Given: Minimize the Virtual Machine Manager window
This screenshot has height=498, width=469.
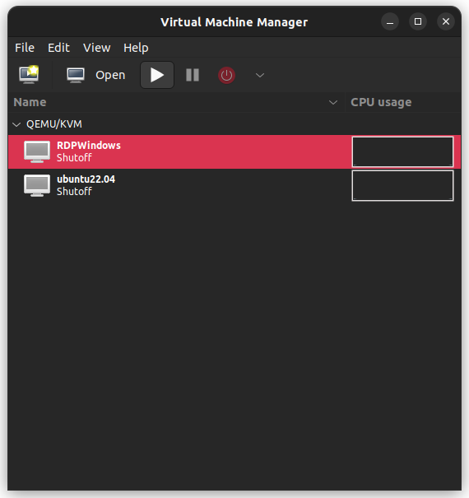Looking at the screenshot, I should (390, 21).
